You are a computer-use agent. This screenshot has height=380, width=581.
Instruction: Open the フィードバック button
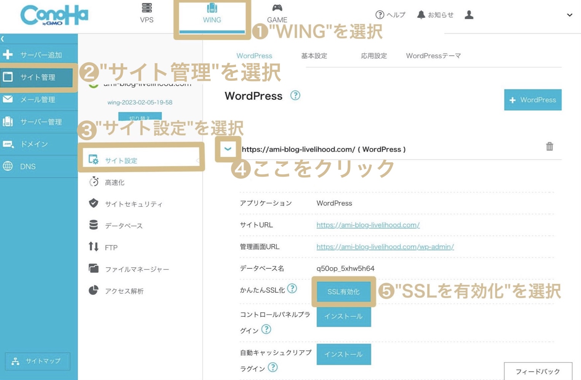[538, 371]
